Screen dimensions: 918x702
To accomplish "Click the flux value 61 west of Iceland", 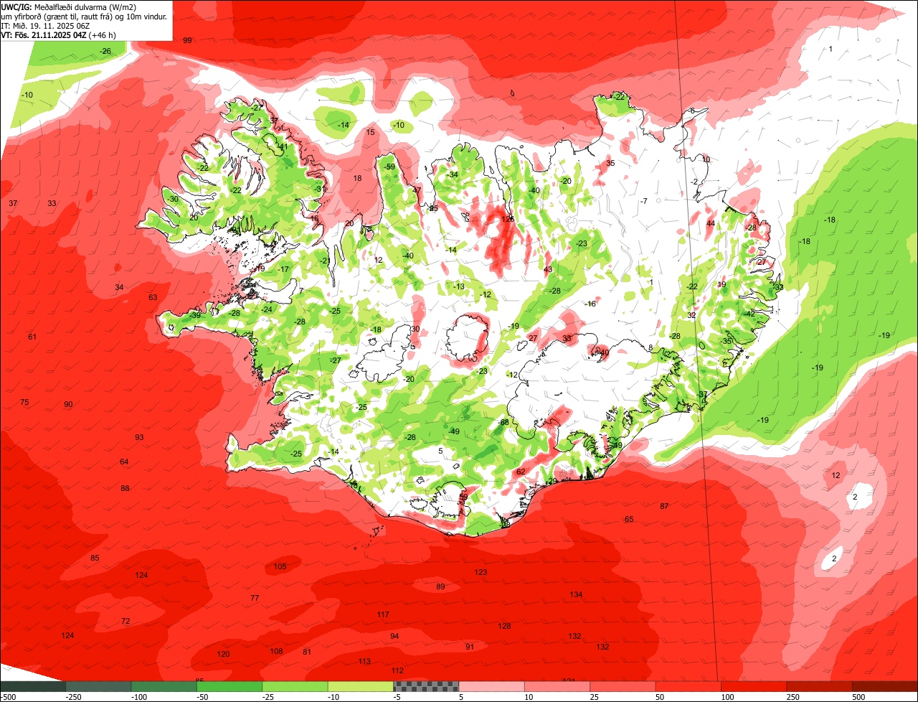I will tap(32, 337).
